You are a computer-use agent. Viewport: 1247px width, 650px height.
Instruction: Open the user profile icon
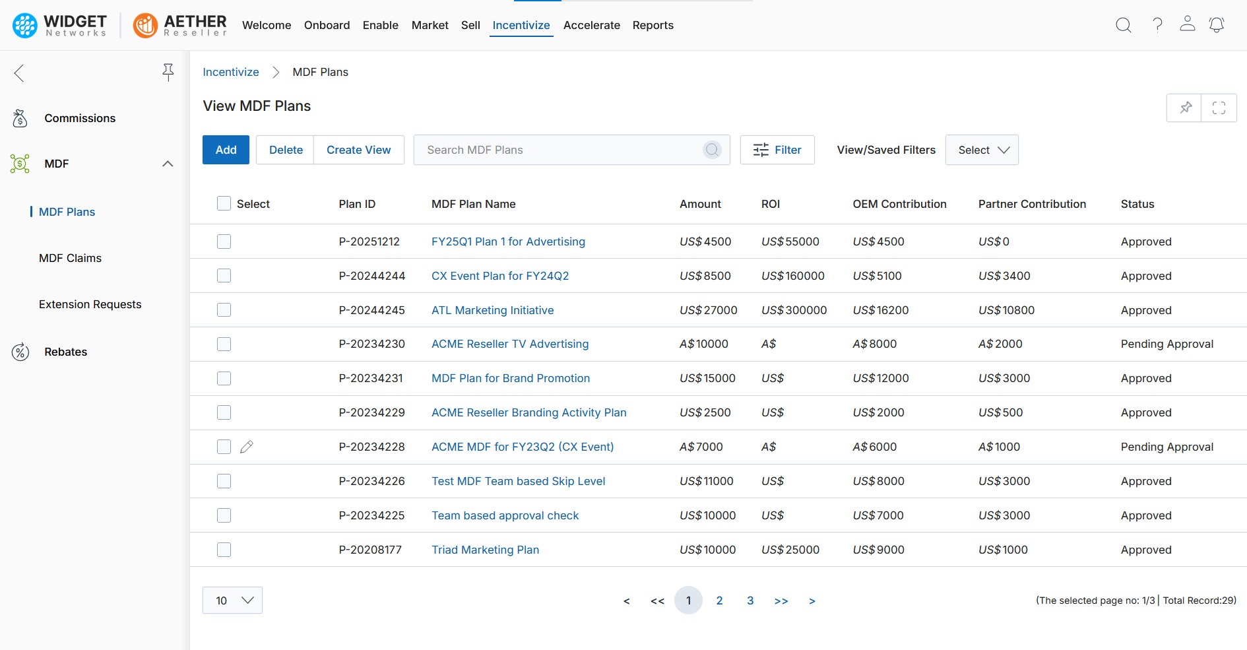tap(1187, 24)
